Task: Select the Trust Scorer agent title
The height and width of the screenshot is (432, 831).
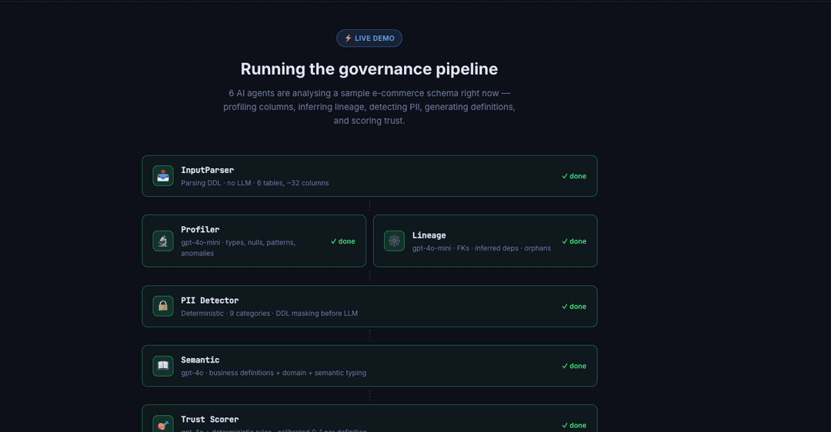Action: (x=210, y=419)
